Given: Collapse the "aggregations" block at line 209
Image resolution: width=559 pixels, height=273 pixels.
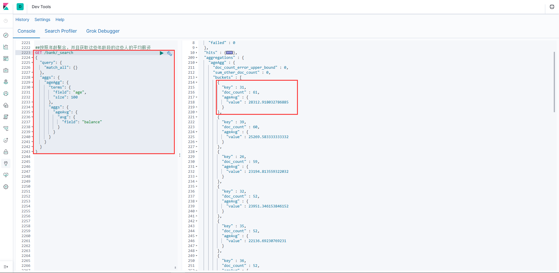Looking at the screenshot, I should tap(197, 58).
